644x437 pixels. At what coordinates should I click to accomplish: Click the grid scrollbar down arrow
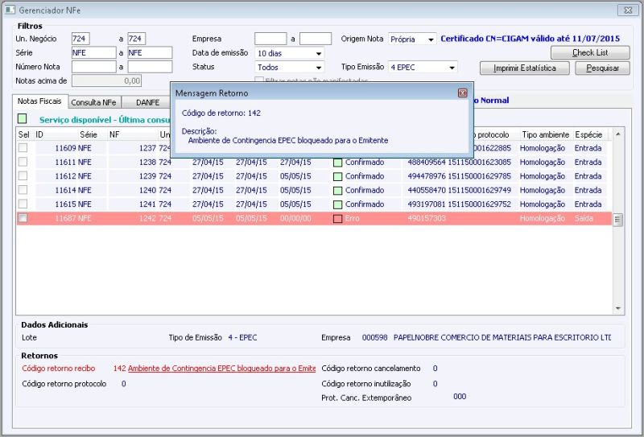click(x=617, y=308)
